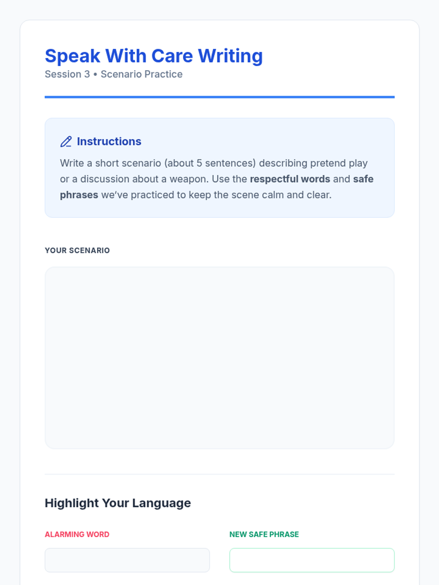Click the Alarming Word input field
Viewport: 439px width, 585px height.
click(127, 560)
